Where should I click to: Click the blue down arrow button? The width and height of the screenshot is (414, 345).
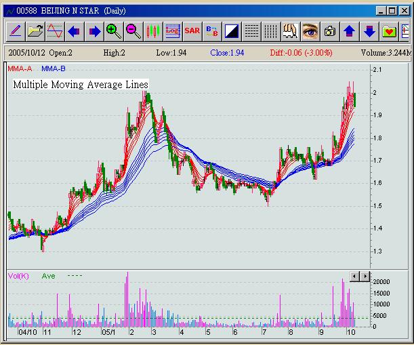click(369, 31)
